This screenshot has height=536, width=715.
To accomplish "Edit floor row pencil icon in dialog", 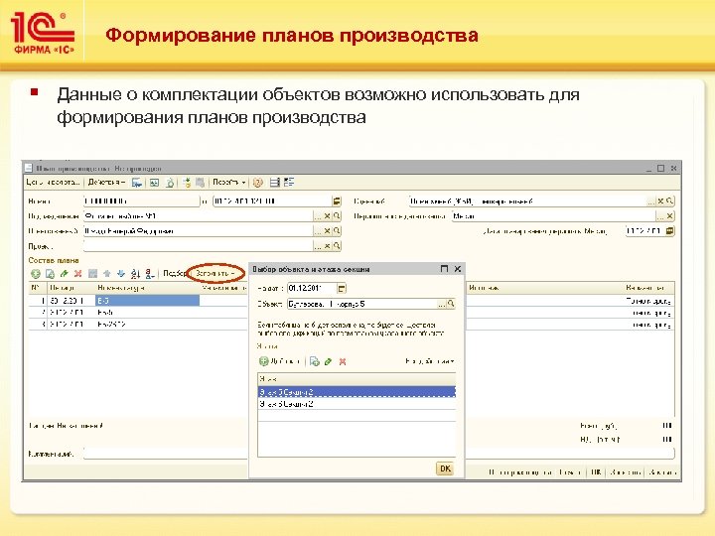I will point(329,361).
